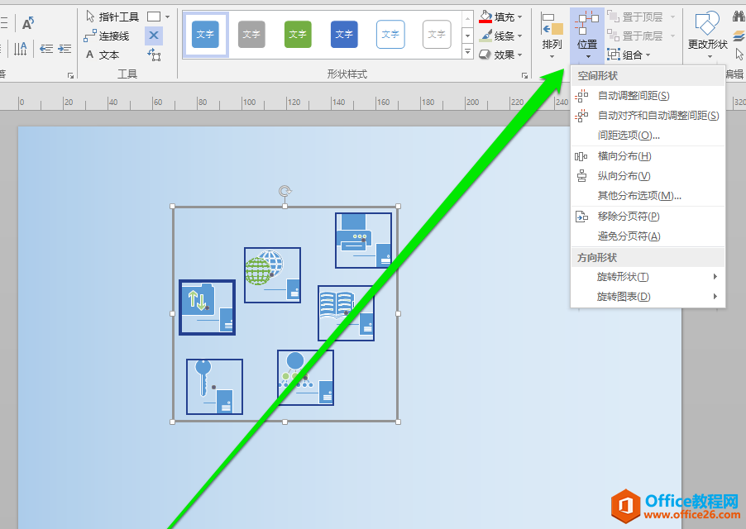This screenshot has height=529, width=746.
Task: Select the key shape on canvas
Action: (x=214, y=386)
